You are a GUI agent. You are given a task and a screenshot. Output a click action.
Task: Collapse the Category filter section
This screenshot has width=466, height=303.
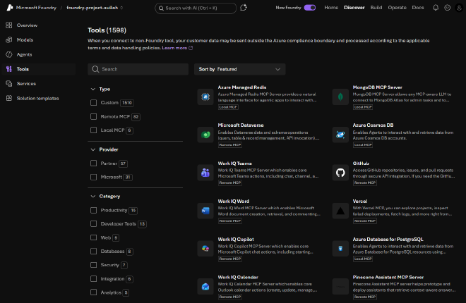click(x=93, y=197)
